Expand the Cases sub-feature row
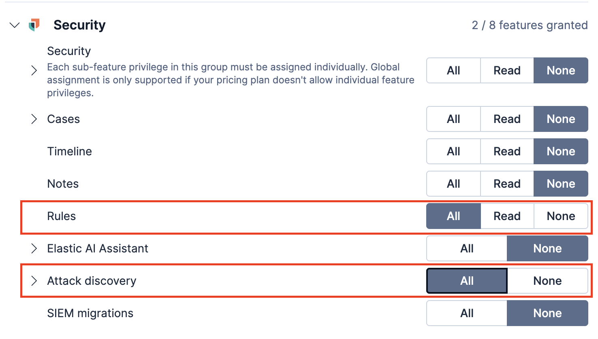Image resolution: width=598 pixels, height=339 pixels. (34, 119)
